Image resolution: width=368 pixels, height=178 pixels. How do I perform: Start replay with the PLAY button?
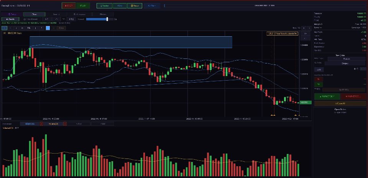83,6
